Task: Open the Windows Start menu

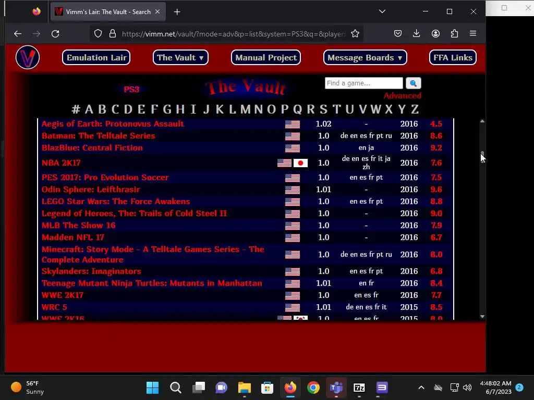Action: [153, 387]
